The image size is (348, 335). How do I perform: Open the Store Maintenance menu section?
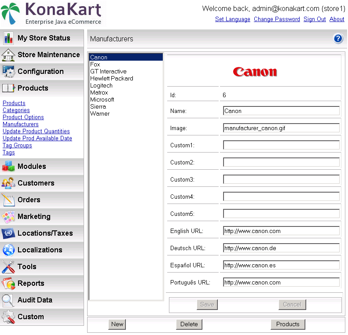click(x=42, y=55)
